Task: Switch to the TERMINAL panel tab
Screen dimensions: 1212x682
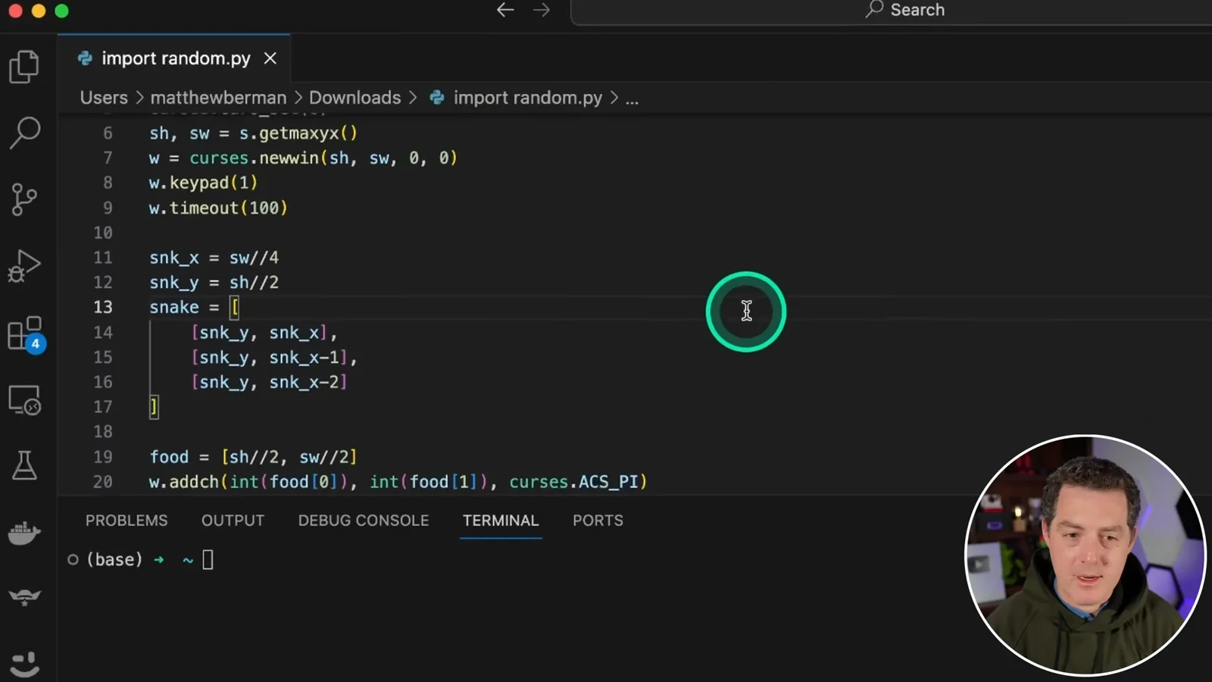Action: pyautogui.click(x=501, y=521)
